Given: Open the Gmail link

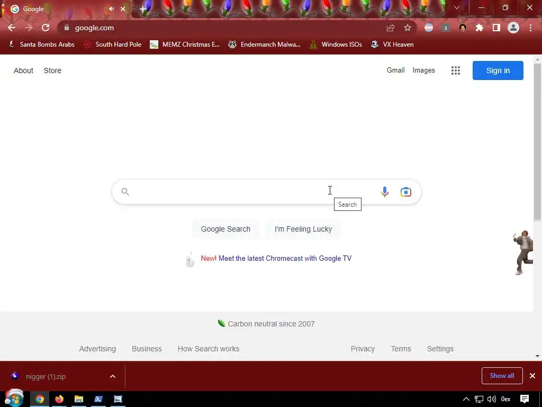Looking at the screenshot, I should 395,70.
